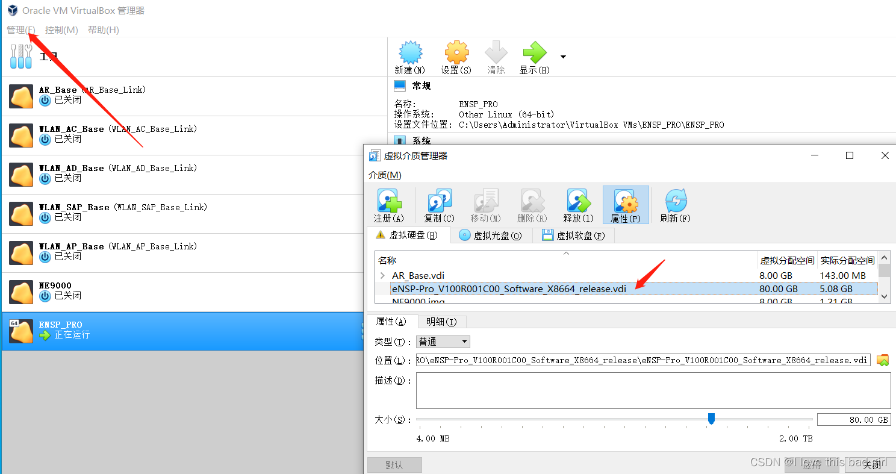Select the 工具 tools entry icon
The width and height of the screenshot is (896, 474).
pos(21,57)
